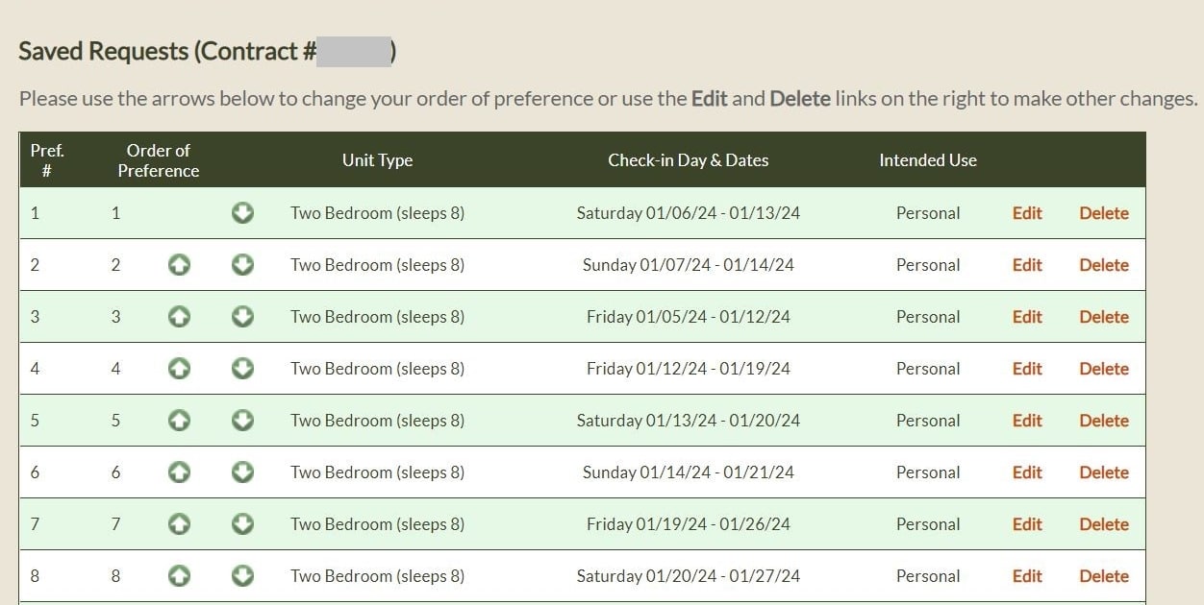Edit the Saturday 01/20/24 request
This screenshot has width=1204, height=605.
click(x=1027, y=576)
